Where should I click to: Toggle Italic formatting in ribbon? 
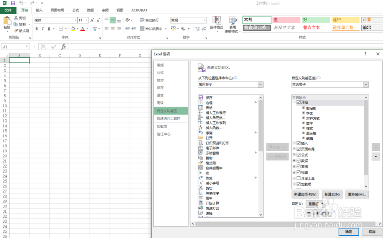(43, 29)
